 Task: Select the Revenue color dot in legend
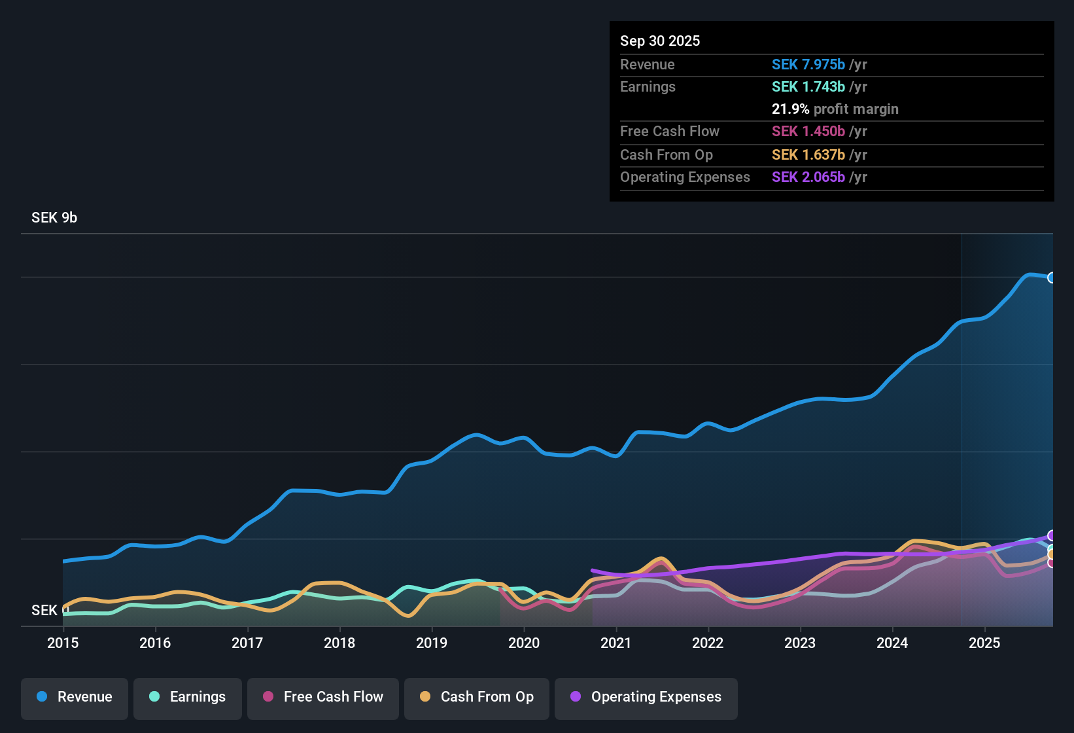click(41, 697)
